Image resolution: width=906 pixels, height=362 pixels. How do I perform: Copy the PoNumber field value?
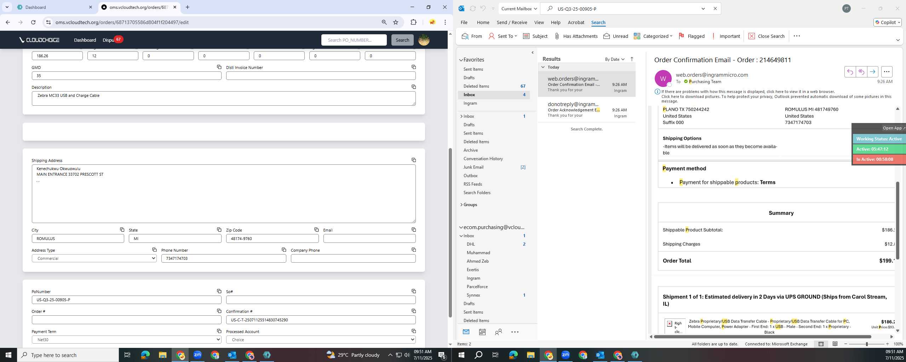[x=219, y=291]
